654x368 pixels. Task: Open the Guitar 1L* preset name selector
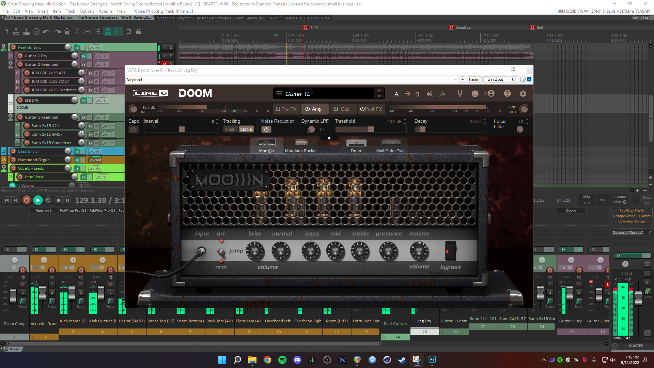(328, 94)
